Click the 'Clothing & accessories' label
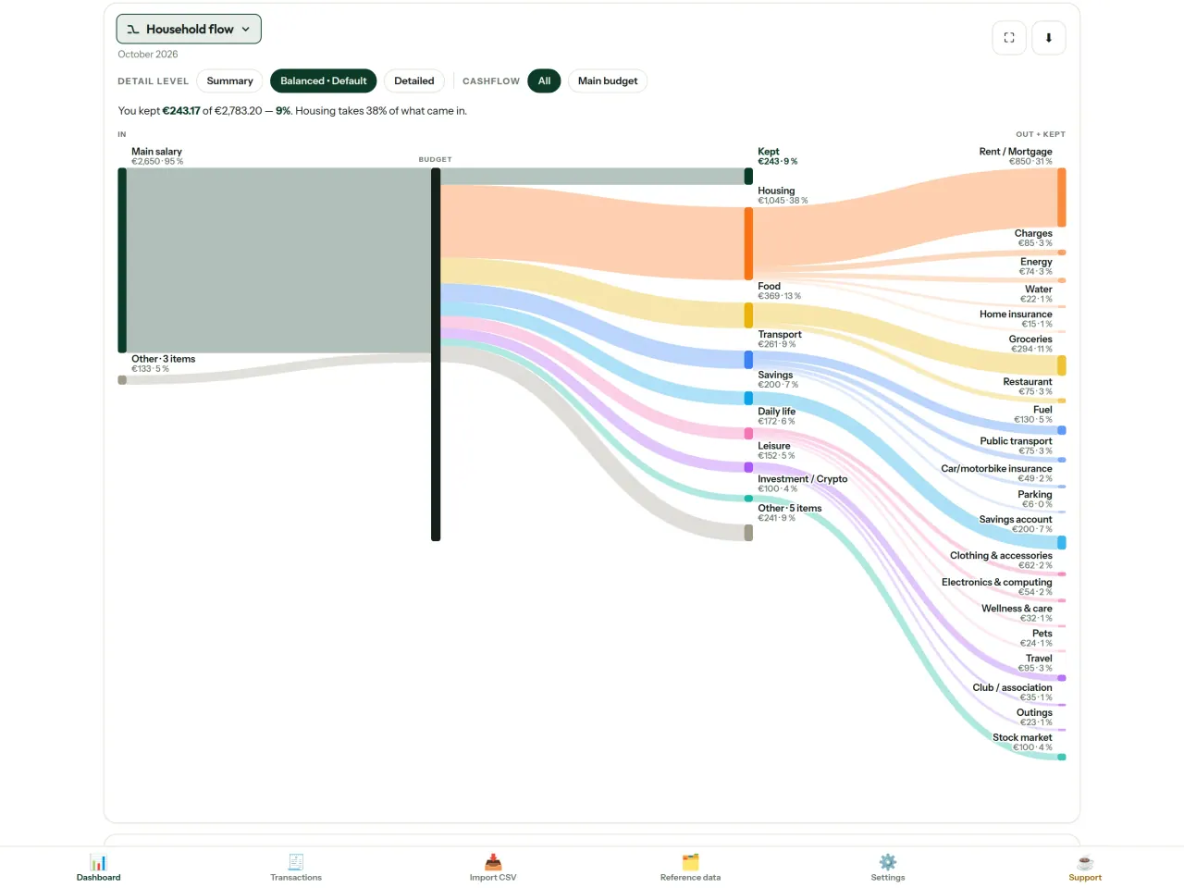 point(1001,556)
